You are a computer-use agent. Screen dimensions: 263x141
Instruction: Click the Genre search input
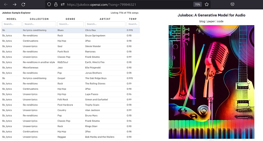click(70, 24)
